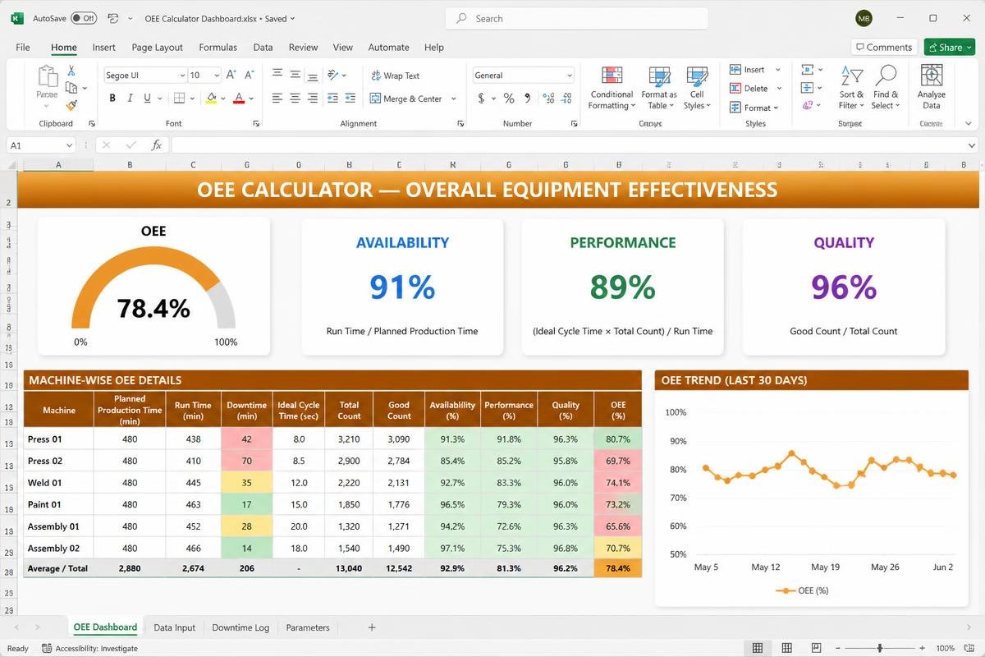Click the Center align icon
Screen dimensions: 985x657
click(x=295, y=99)
